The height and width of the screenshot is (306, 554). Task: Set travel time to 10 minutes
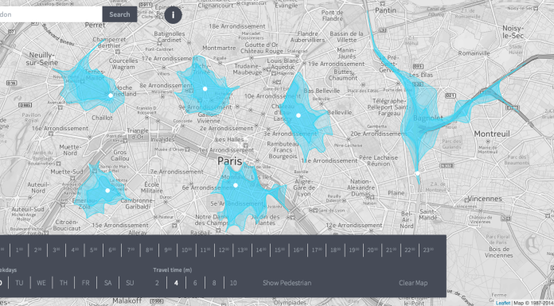[233, 283]
